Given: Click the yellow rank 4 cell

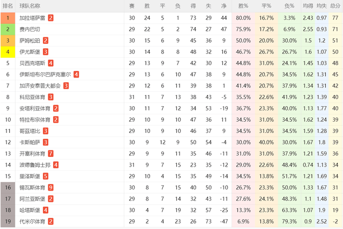Looking at the screenshot, I should tap(8, 51).
